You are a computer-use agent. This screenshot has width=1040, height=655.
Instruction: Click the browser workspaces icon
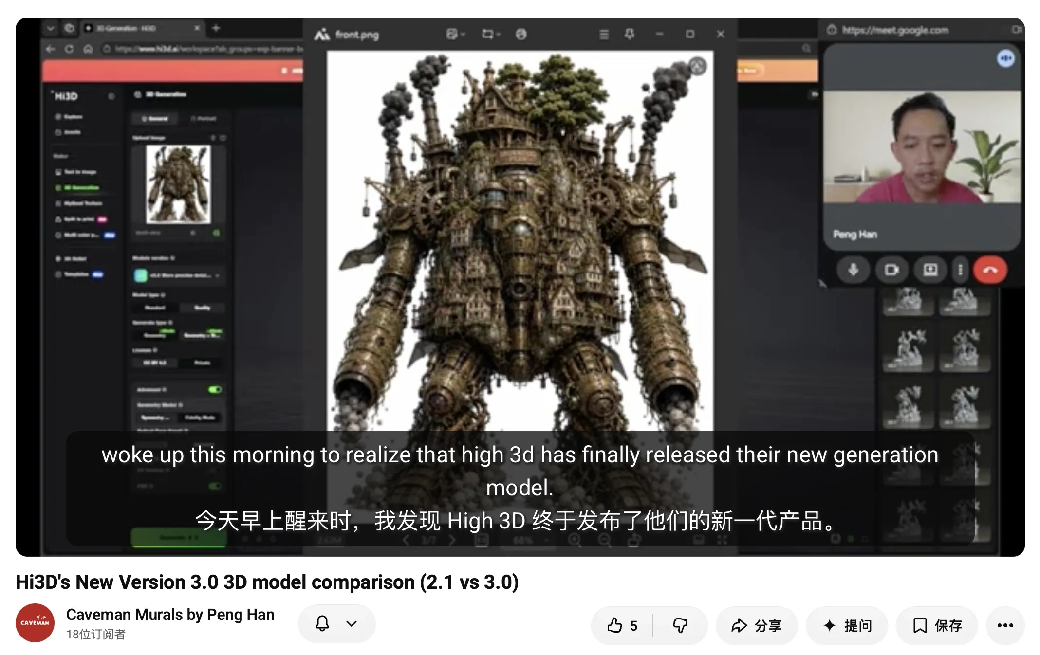point(70,28)
